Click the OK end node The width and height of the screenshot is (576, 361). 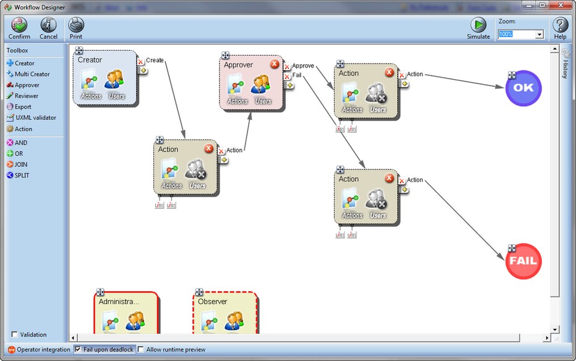tap(523, 88)
